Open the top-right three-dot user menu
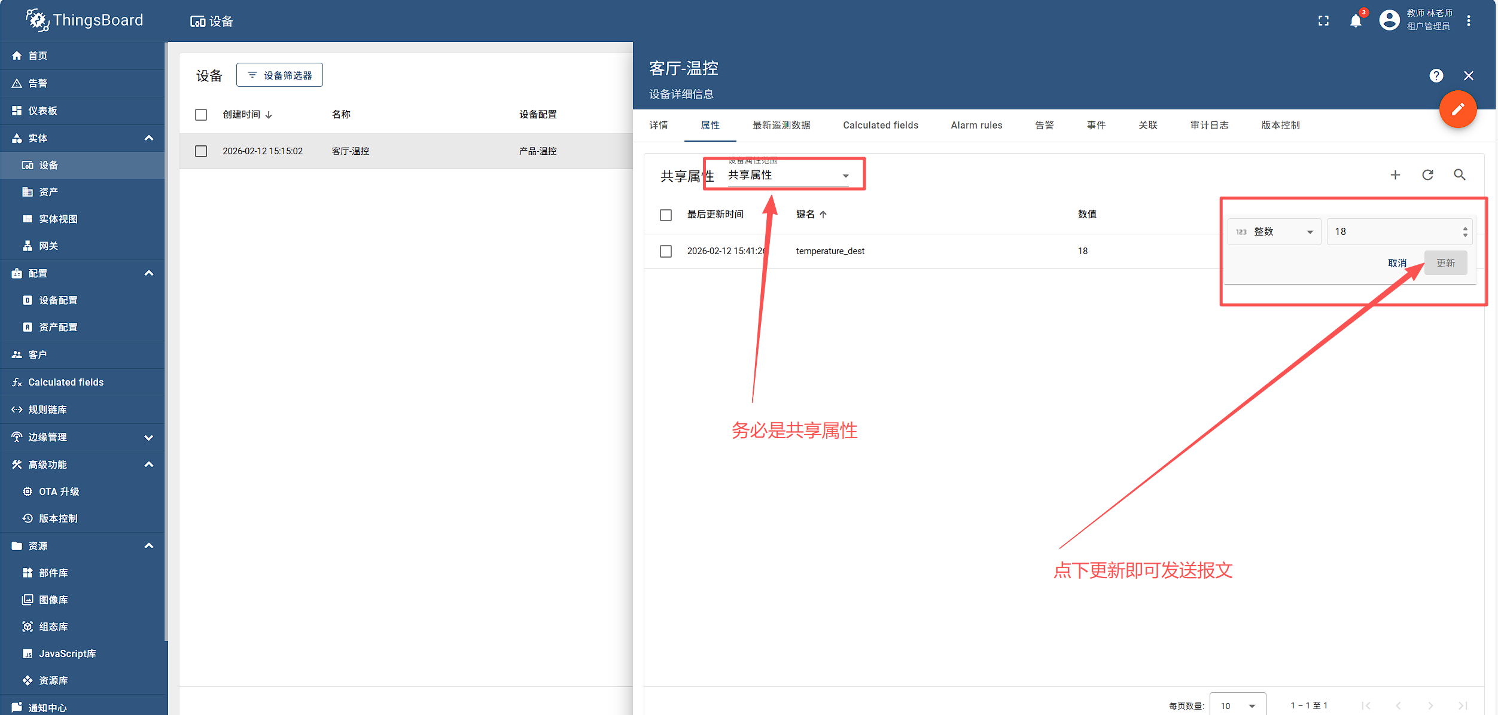1498x715 pixels. click(x=1469, y=21)
